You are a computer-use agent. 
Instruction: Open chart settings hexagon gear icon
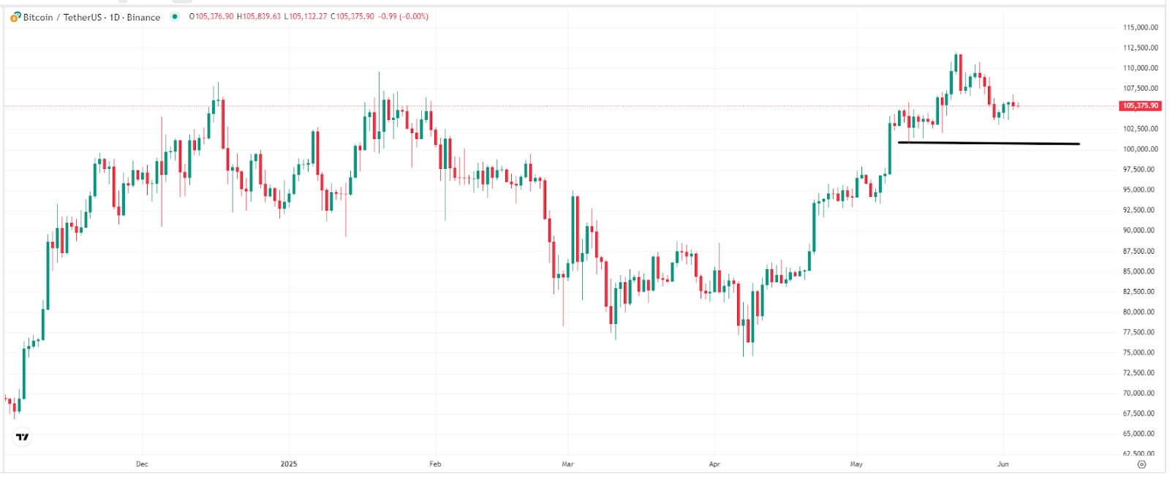pos(1141,464)
